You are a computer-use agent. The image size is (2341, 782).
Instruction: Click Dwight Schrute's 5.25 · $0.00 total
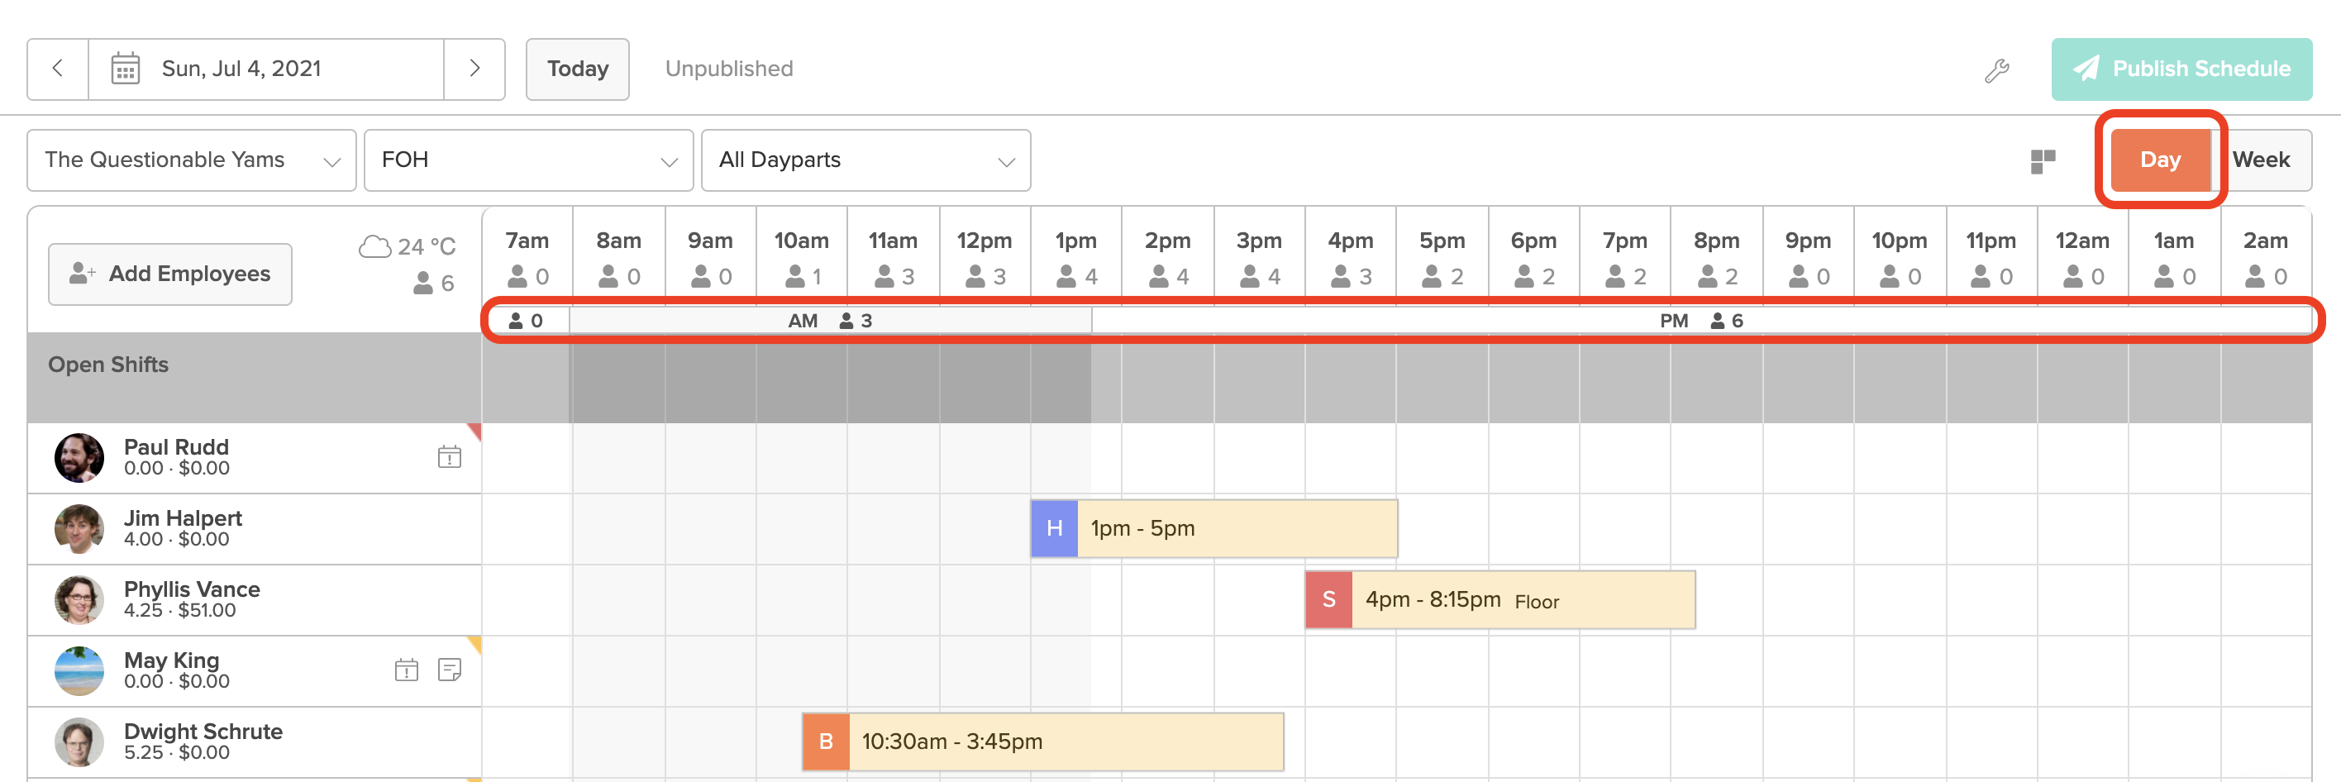(x=176, y=753)
